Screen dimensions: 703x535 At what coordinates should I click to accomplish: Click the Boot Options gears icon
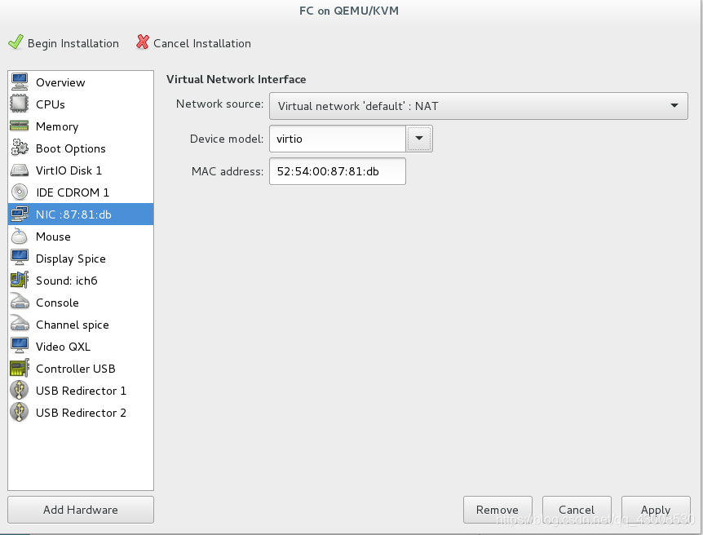(x=20, y=148)
